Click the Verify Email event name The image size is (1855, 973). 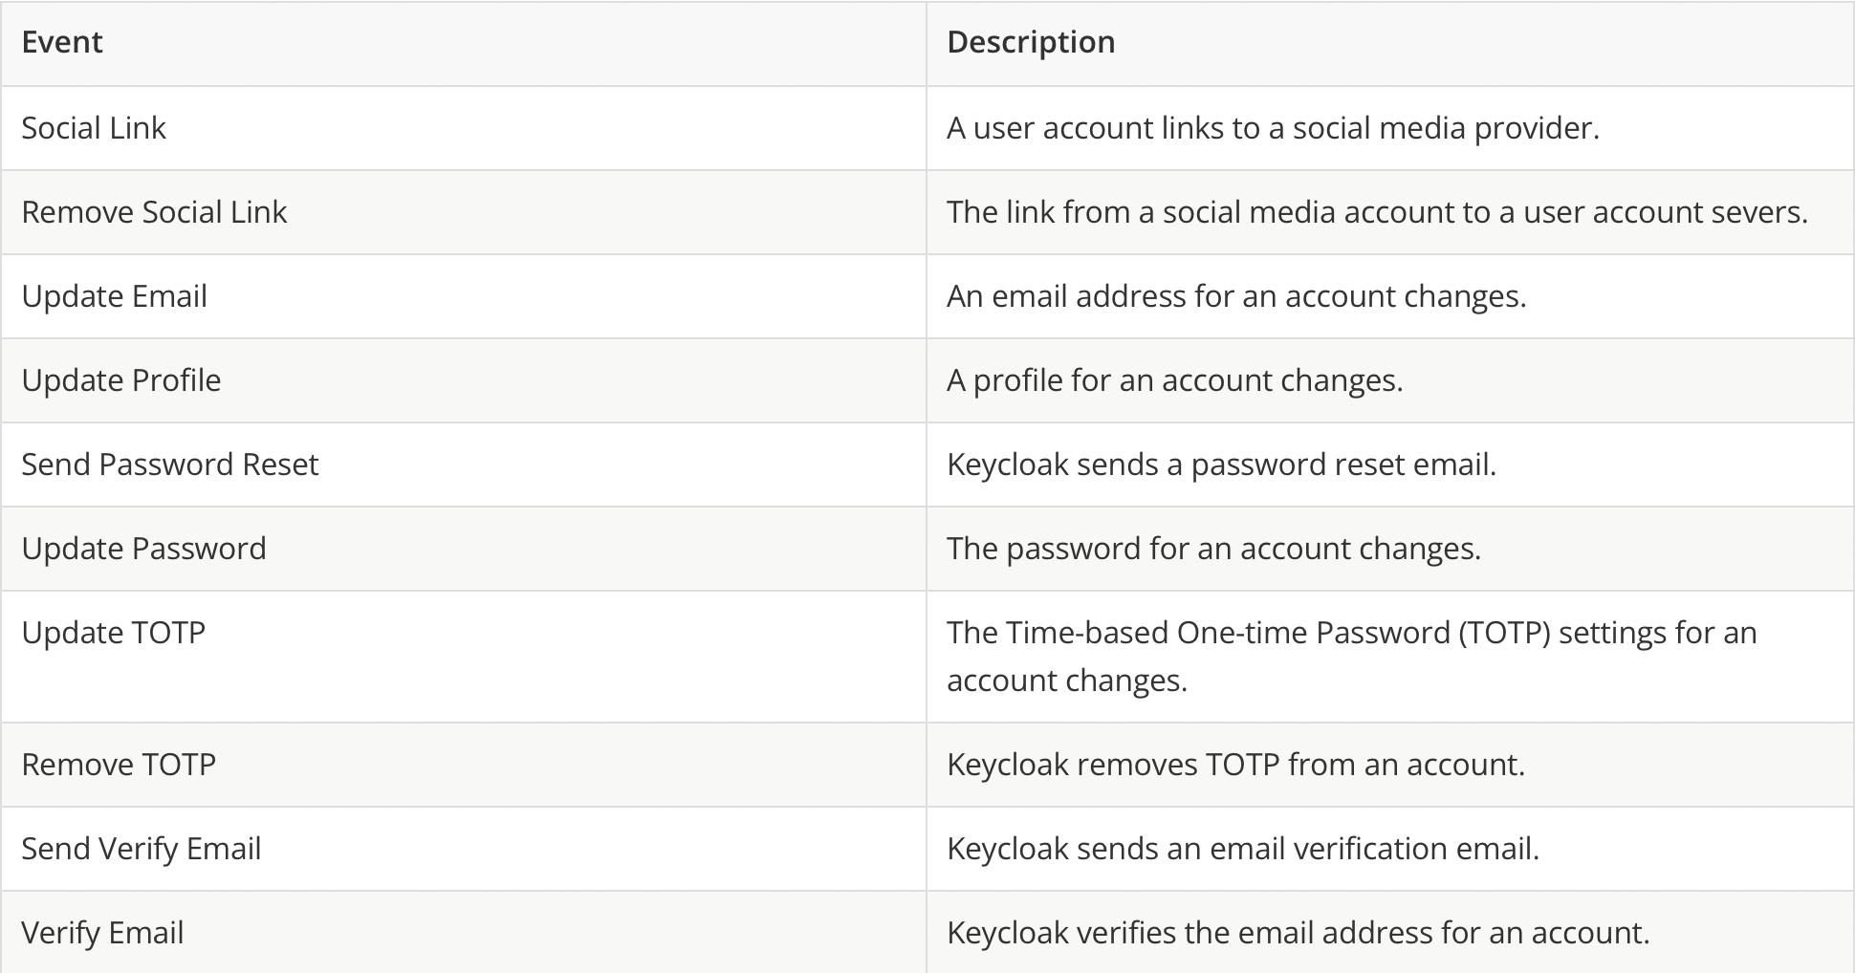coord(102,933)
